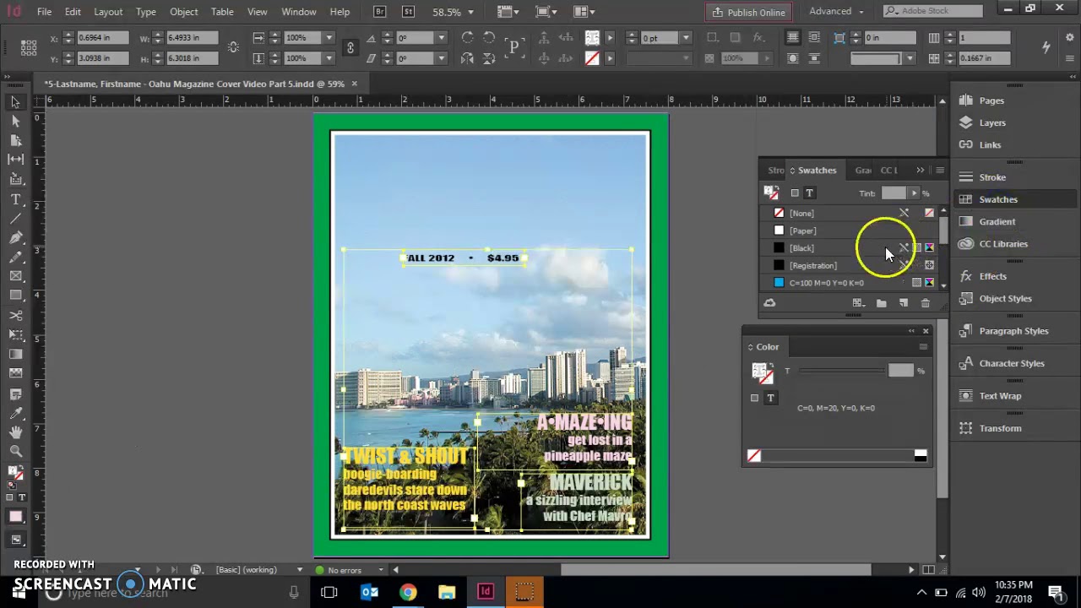Click the Adobe Stock search field
This screenshot has height=608, width=1081.
click(x=933, y=11)
